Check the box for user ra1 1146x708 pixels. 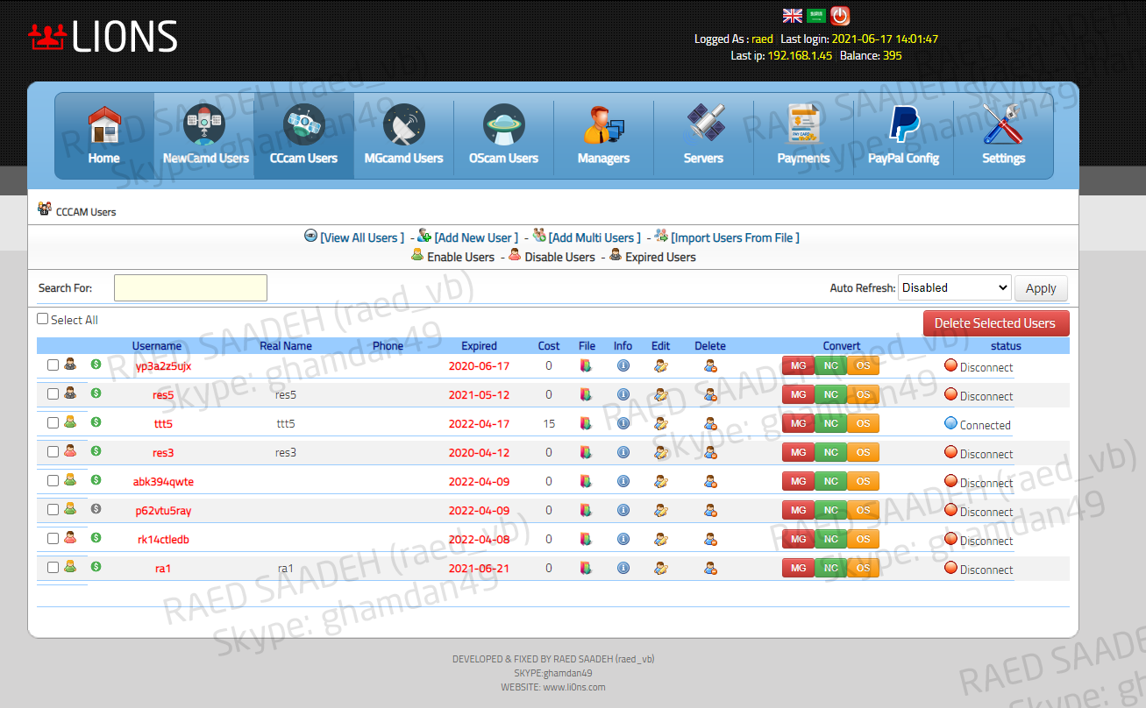[x=53, y=568]
